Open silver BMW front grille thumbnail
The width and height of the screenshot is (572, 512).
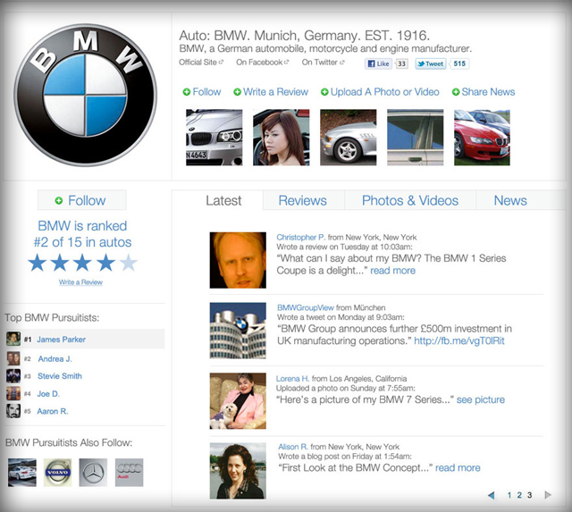214,138
